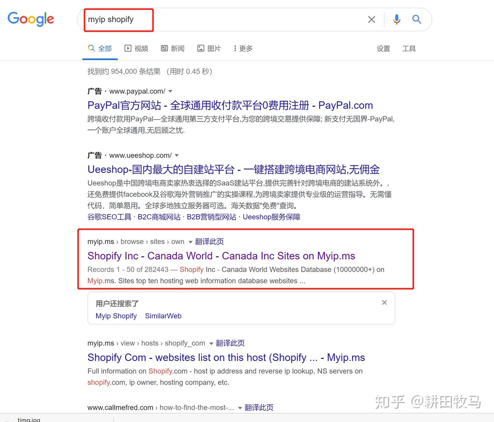The height and width of the screenshot is (422, 494).
Task: Open the B2C商城网站 sitelink
Action: point(159,217)
